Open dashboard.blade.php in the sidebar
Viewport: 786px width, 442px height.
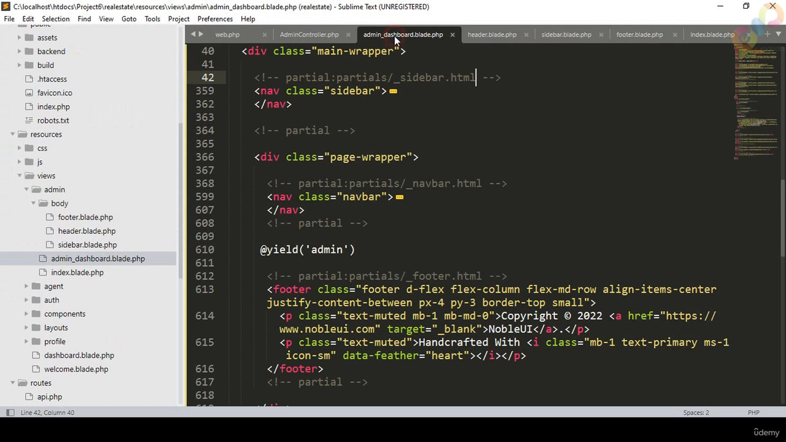(x=79, y=355)
